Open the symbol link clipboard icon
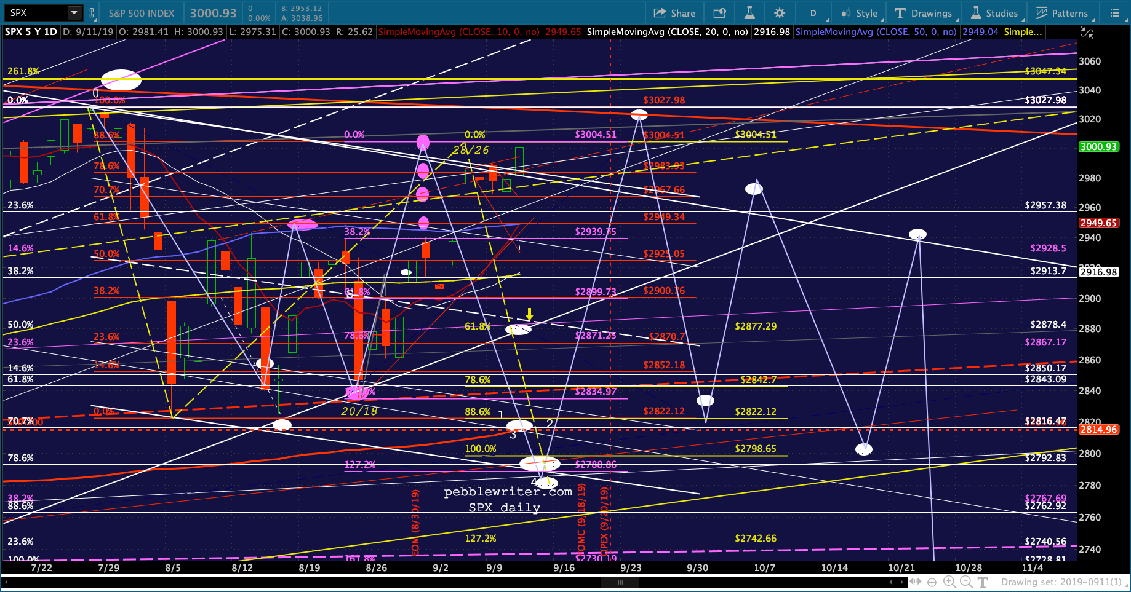 [92, 13]
